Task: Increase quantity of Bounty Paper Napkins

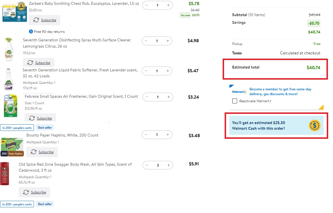Action: click(x=168, y=135)
